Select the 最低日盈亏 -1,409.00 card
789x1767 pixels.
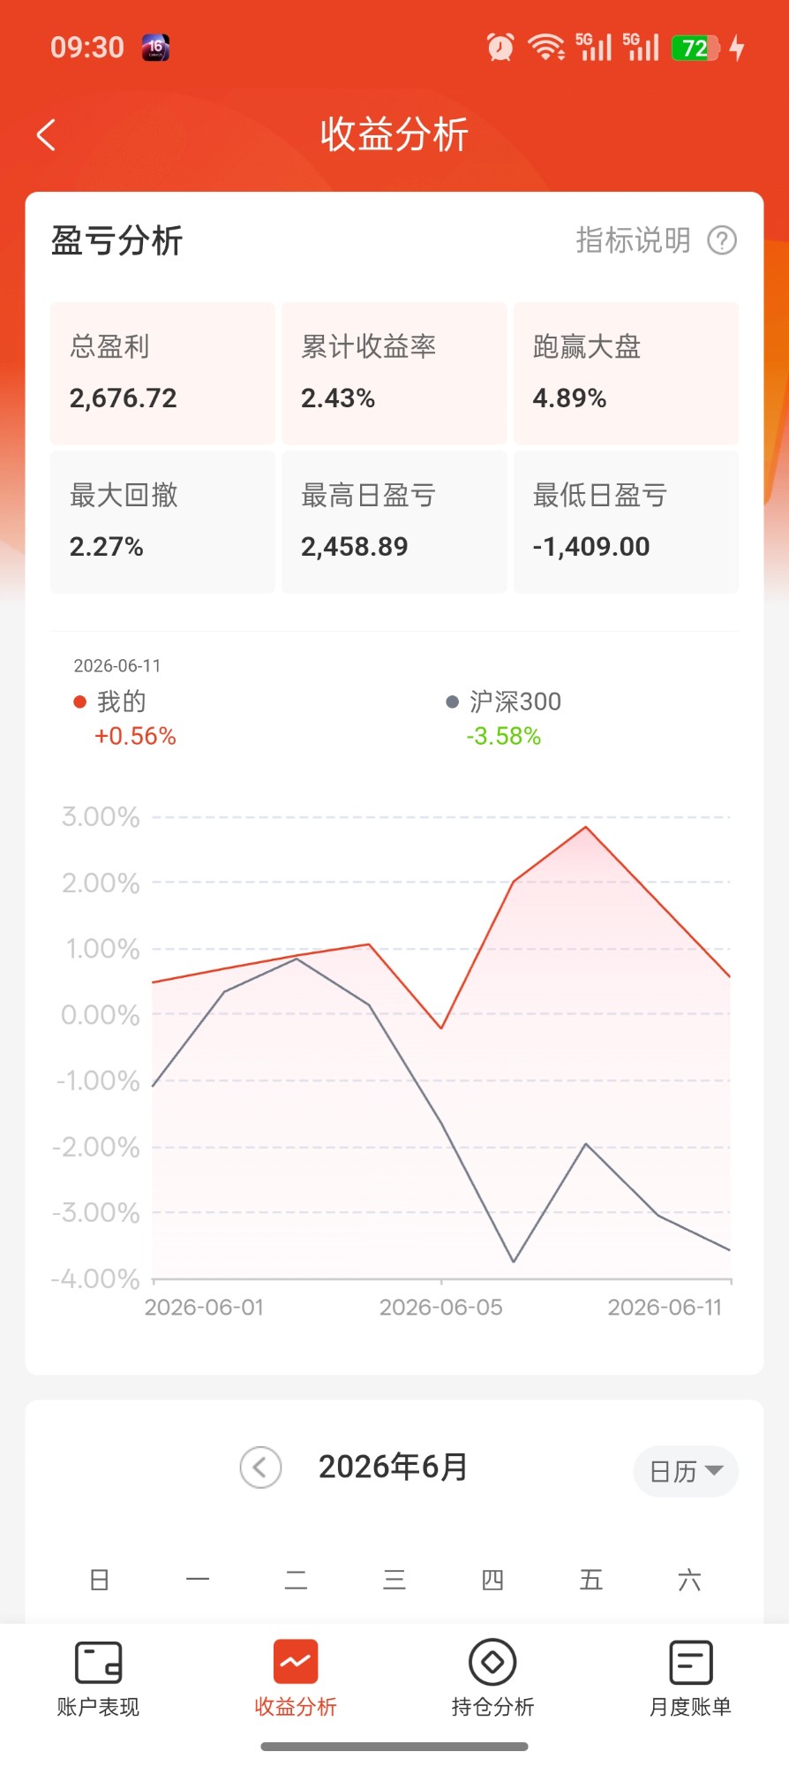click(x=626, y=522)
